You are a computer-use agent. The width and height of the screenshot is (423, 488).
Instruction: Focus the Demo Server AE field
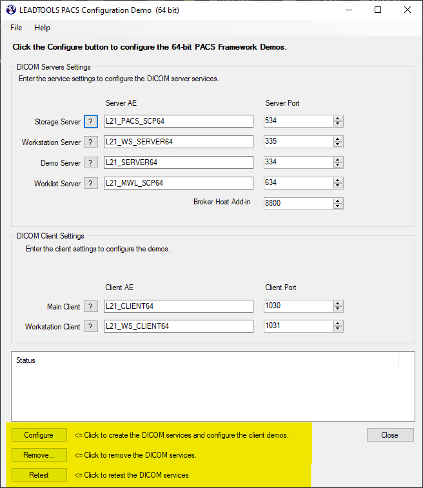(179, 162)
